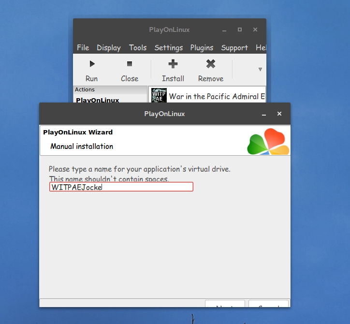
Task: Click the WITP AE game thumbnail icon
Action: click(x=159, y=95)
